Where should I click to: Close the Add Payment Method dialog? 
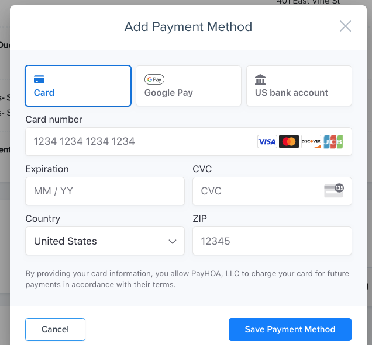click(x=346, y=26)
